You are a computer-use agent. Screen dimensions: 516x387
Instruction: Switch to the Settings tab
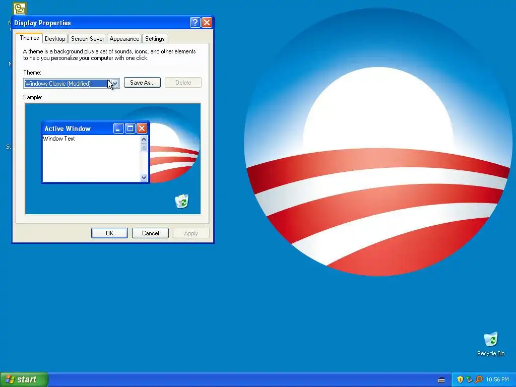(155, 38)
